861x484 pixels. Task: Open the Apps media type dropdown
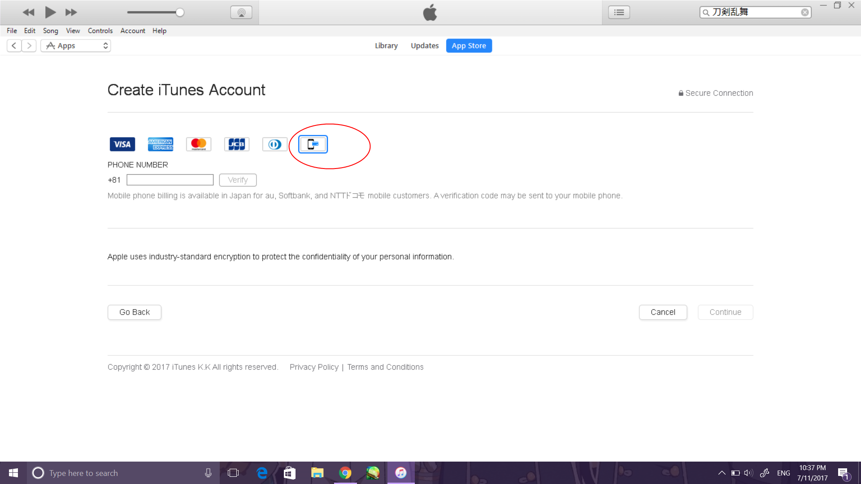(76, 46)
